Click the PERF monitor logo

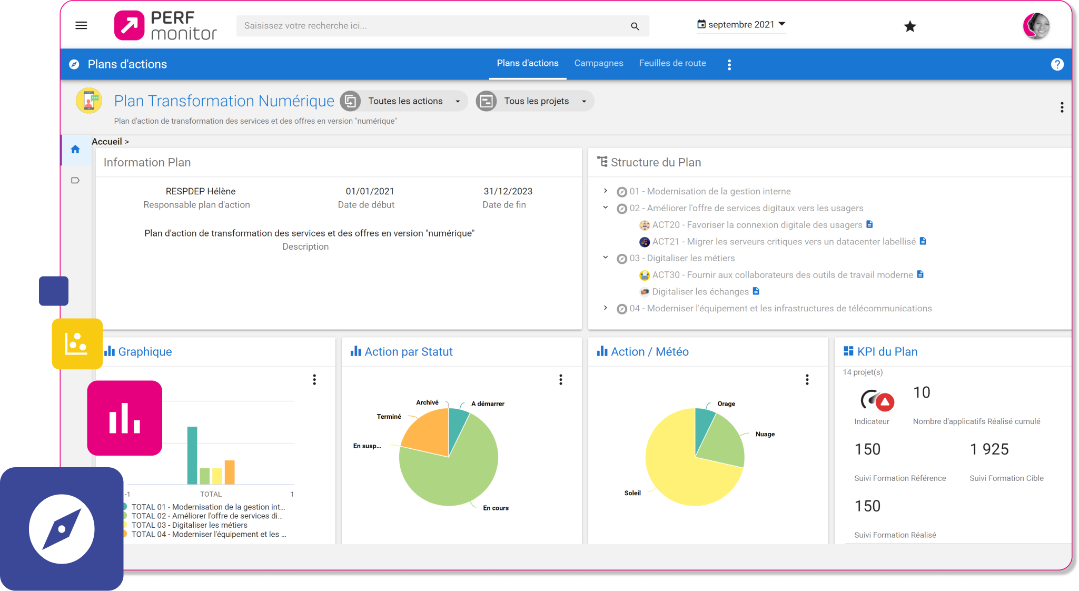[165, 25]
